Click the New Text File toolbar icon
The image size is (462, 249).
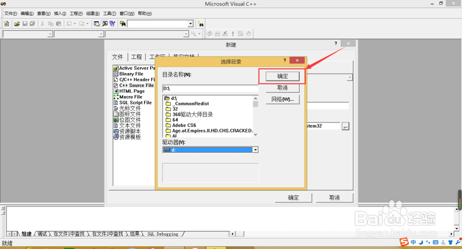[6, 24]
